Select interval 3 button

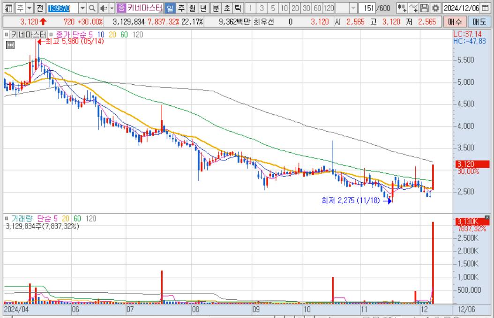(x=262, y=8)
